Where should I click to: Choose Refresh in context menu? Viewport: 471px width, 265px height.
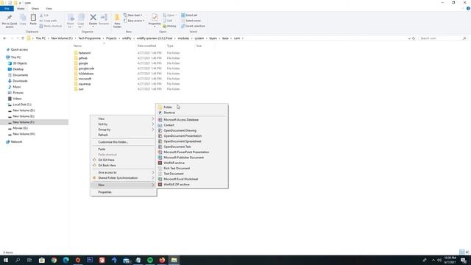pos(123,135)
